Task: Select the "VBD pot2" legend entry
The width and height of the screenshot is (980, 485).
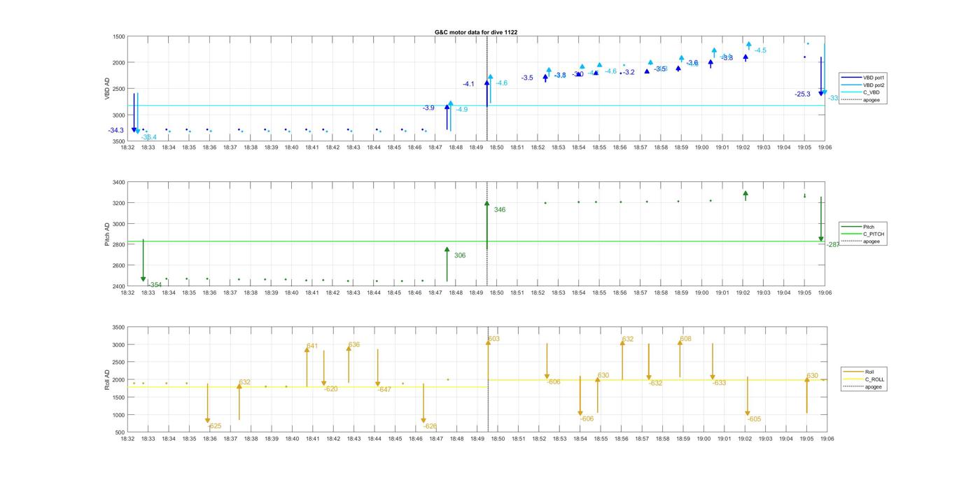Action: pyautogui.click(x=863, y=85)
